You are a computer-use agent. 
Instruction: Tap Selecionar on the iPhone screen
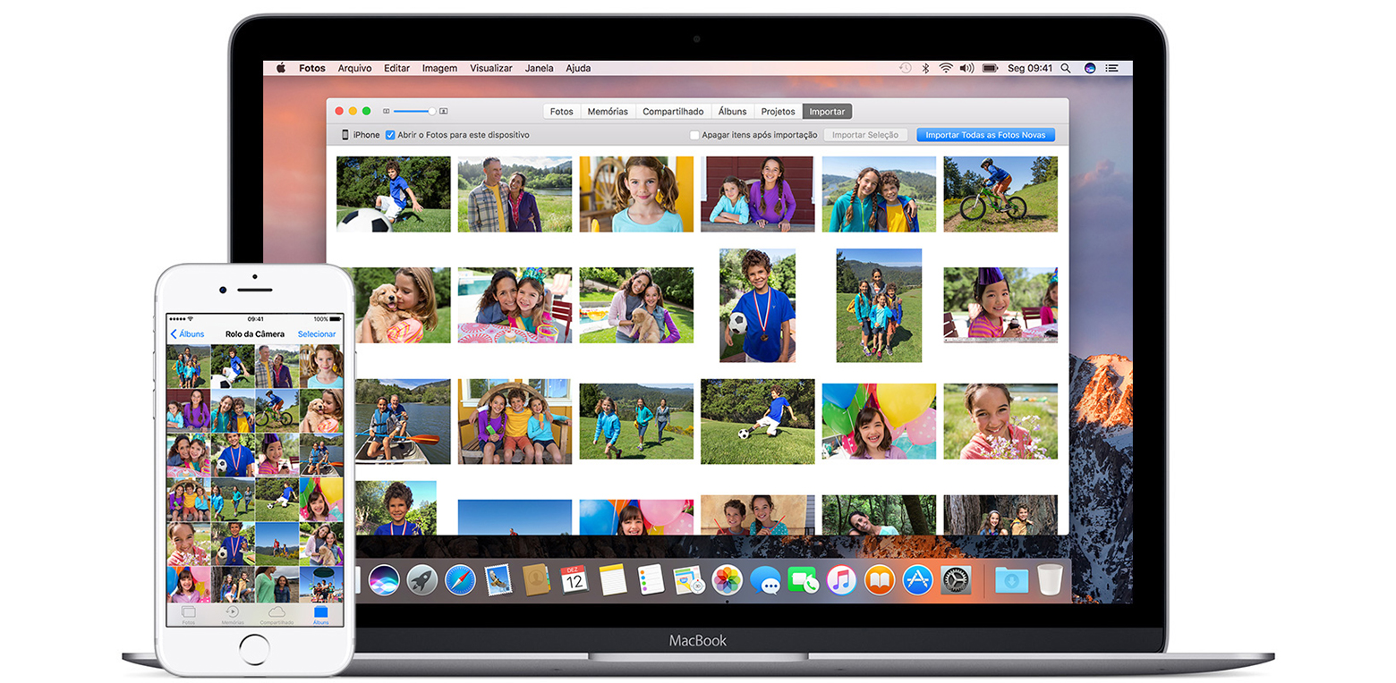(317, 334)
